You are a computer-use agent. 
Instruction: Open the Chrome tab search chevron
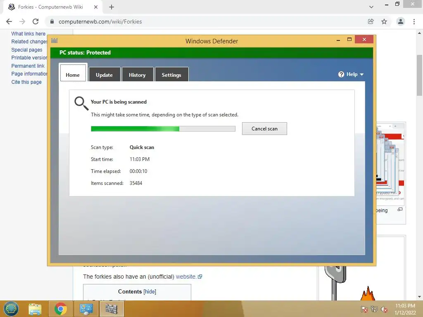(371, 7)
